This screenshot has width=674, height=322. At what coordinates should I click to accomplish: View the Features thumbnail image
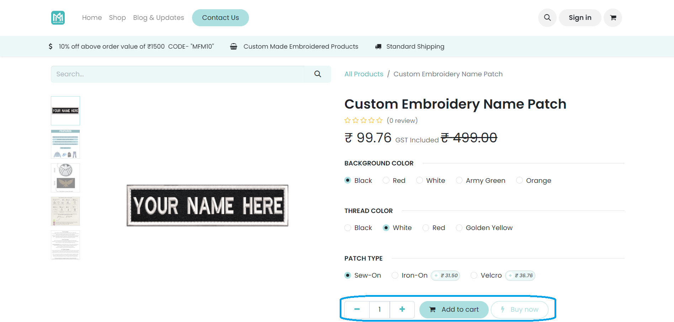click(x=65, y=144)
